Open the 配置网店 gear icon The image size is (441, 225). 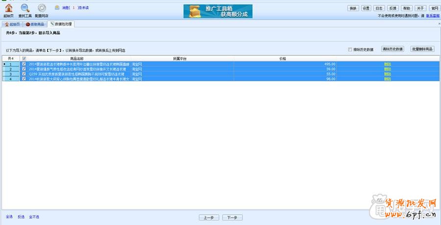[42, 8]
